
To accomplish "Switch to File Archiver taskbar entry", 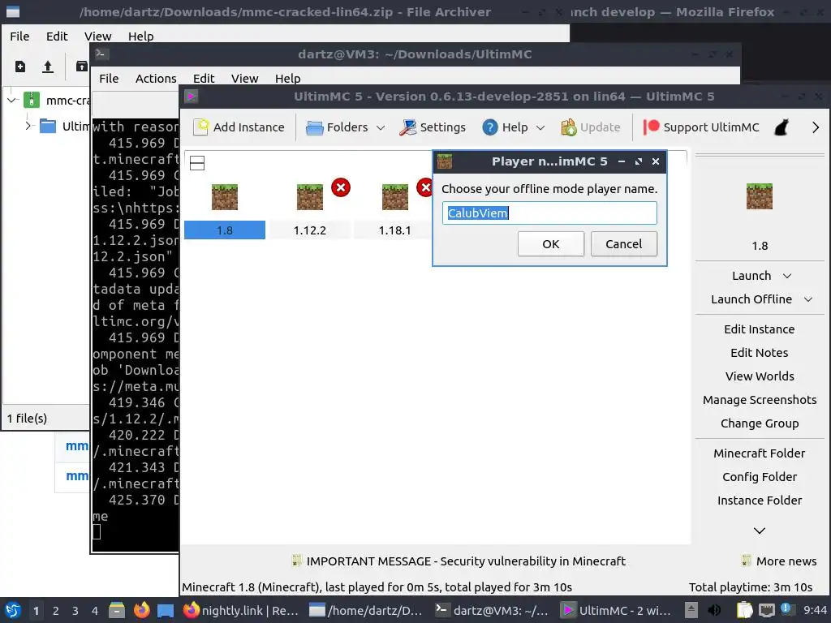I will [366, 610].
